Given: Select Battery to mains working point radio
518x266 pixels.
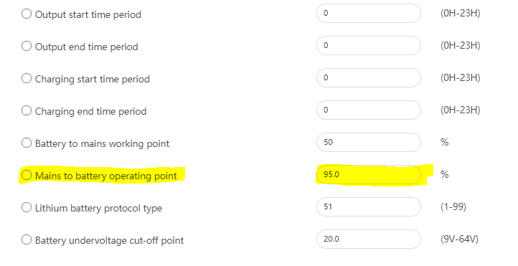Looking at the screenshot, I should click(x=27, y=143).
